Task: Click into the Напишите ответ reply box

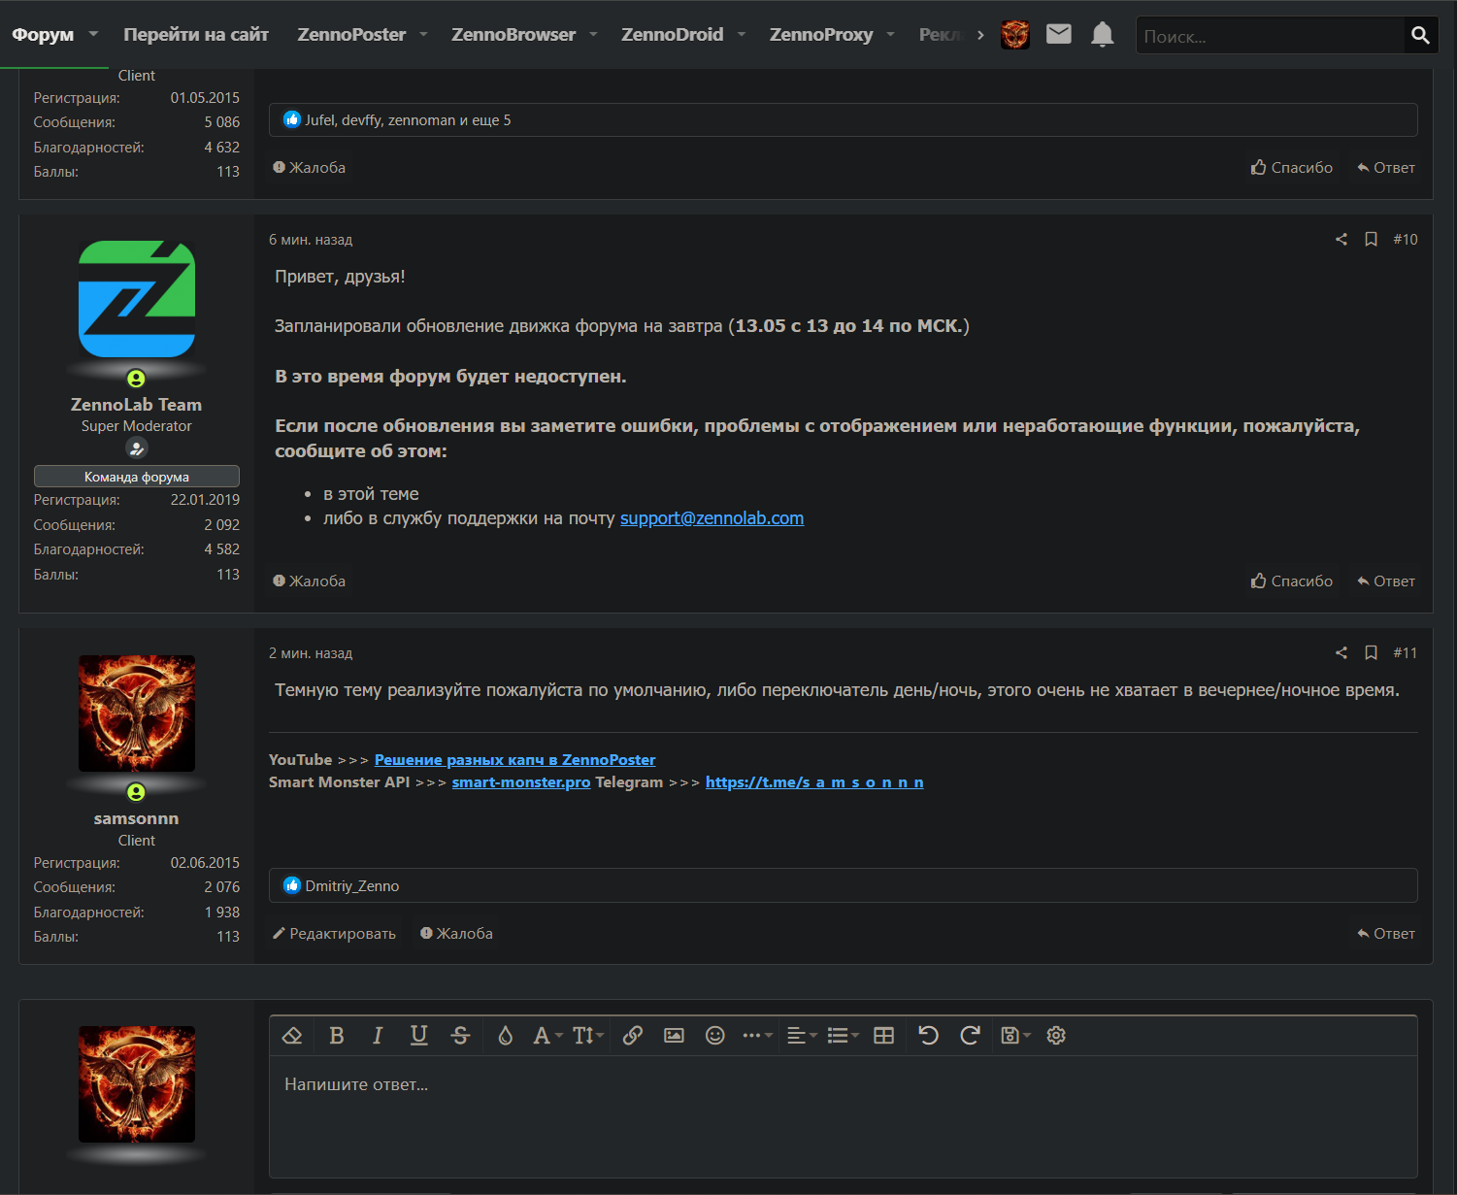Action: tap(843, 1116)
